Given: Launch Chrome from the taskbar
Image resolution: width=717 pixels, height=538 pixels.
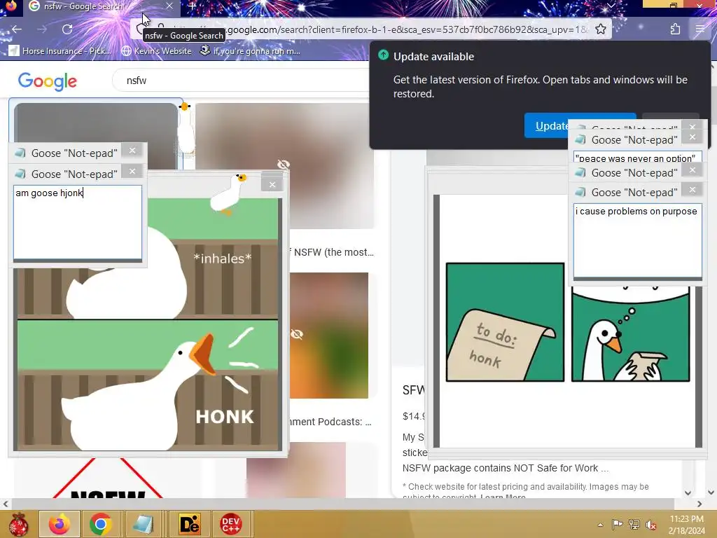Looking at the screenshot, I should (x=101, y=524).
